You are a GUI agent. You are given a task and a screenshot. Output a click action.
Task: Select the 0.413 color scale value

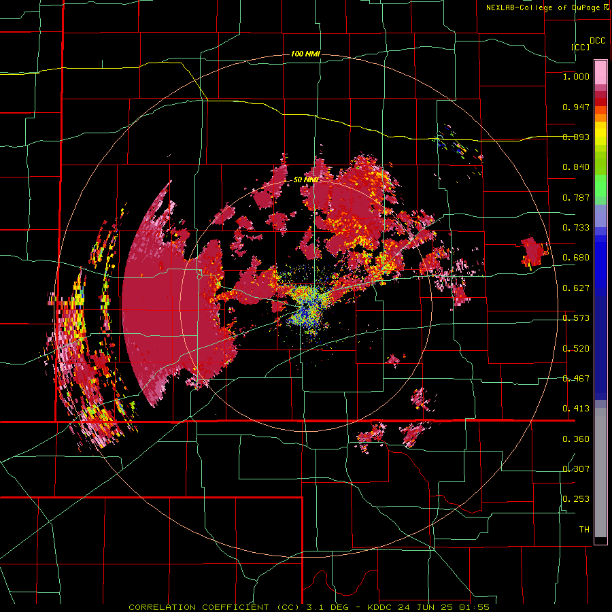[x=576, y=409]
